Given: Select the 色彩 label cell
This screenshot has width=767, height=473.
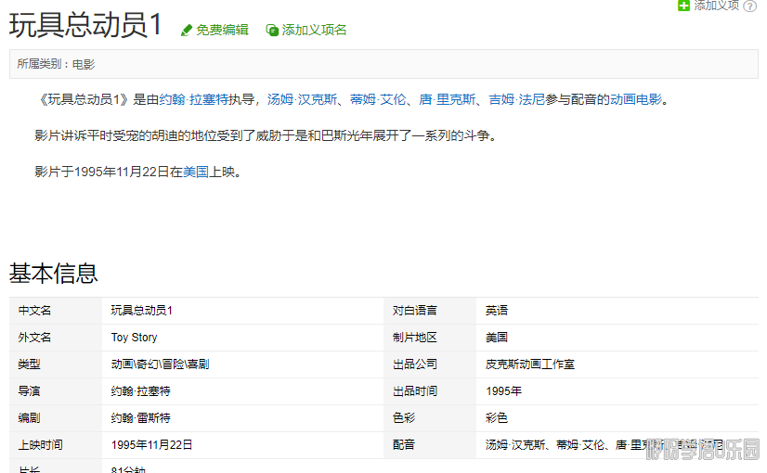Looking at the screenshot, I should click(430, 418).
